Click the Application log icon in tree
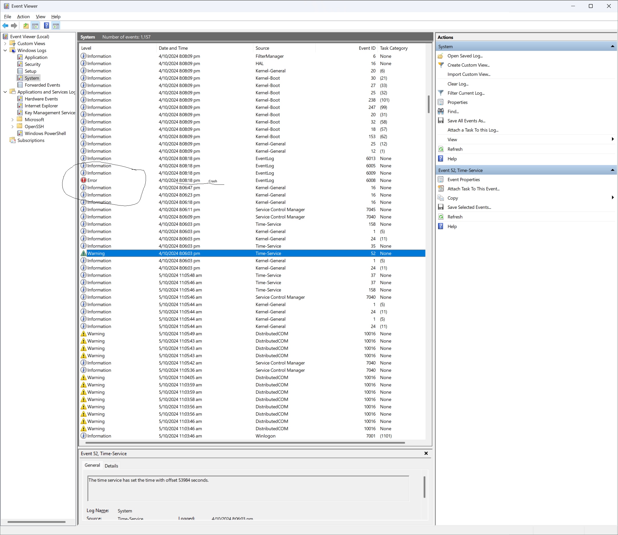This screenshot has width=618, height=535. (20, 57)
